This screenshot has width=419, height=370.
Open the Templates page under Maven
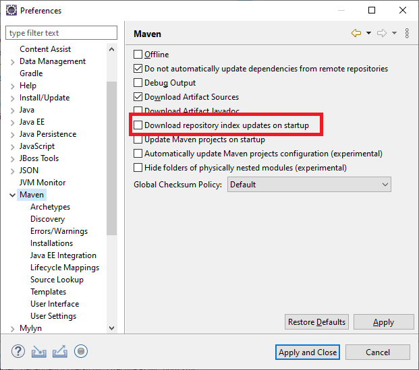pyautogui.click(x=48, y=292)
